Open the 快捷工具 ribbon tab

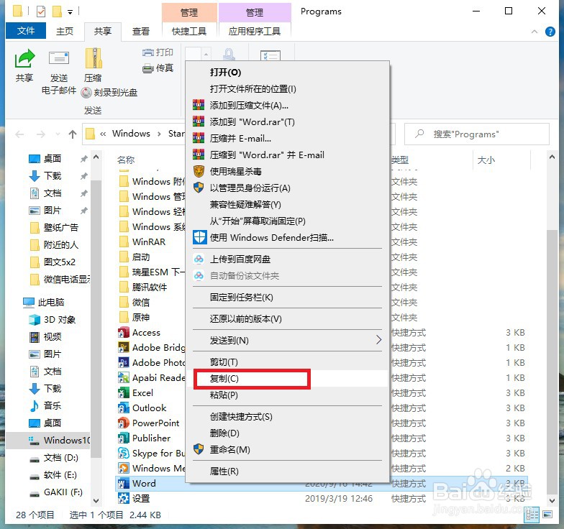pos(189,32)
